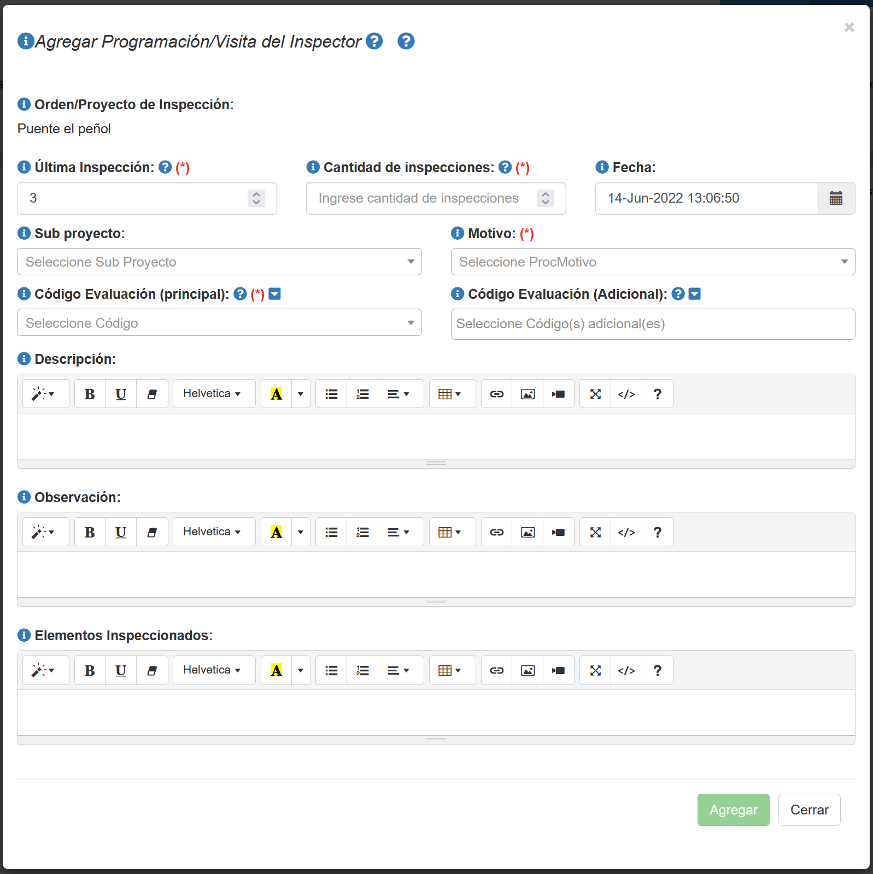The image size is (873, 874).
Task: Open the calendar picker beside Fecha
Action: (x=836, y=198)
